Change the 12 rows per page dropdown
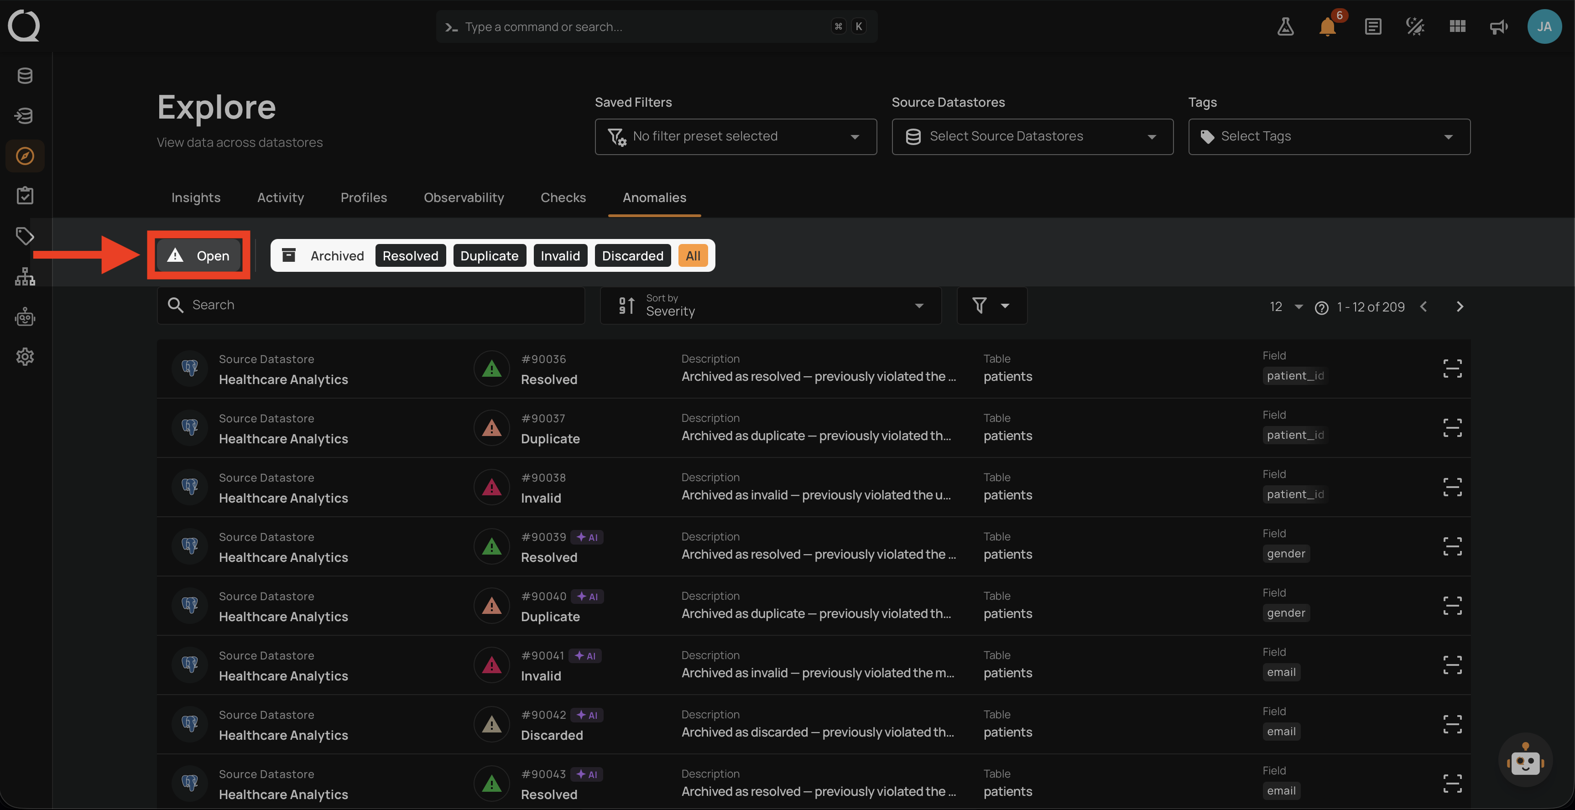The width and height of the screenshot is (1575, 810). click(x=1286, y=307)
